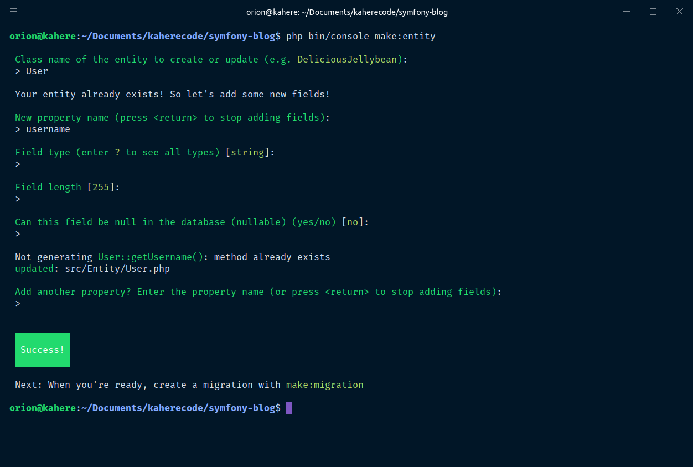Click the entered class name User
Viewport: 693px width, 467px height.
coord(37,71)
